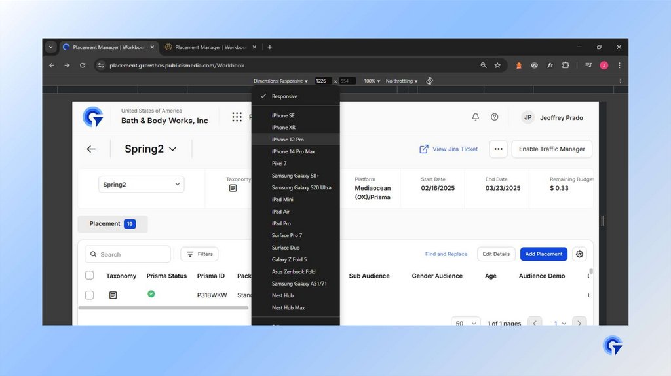
Task: Open DevTools device toolbar more options
Action: 620,81
